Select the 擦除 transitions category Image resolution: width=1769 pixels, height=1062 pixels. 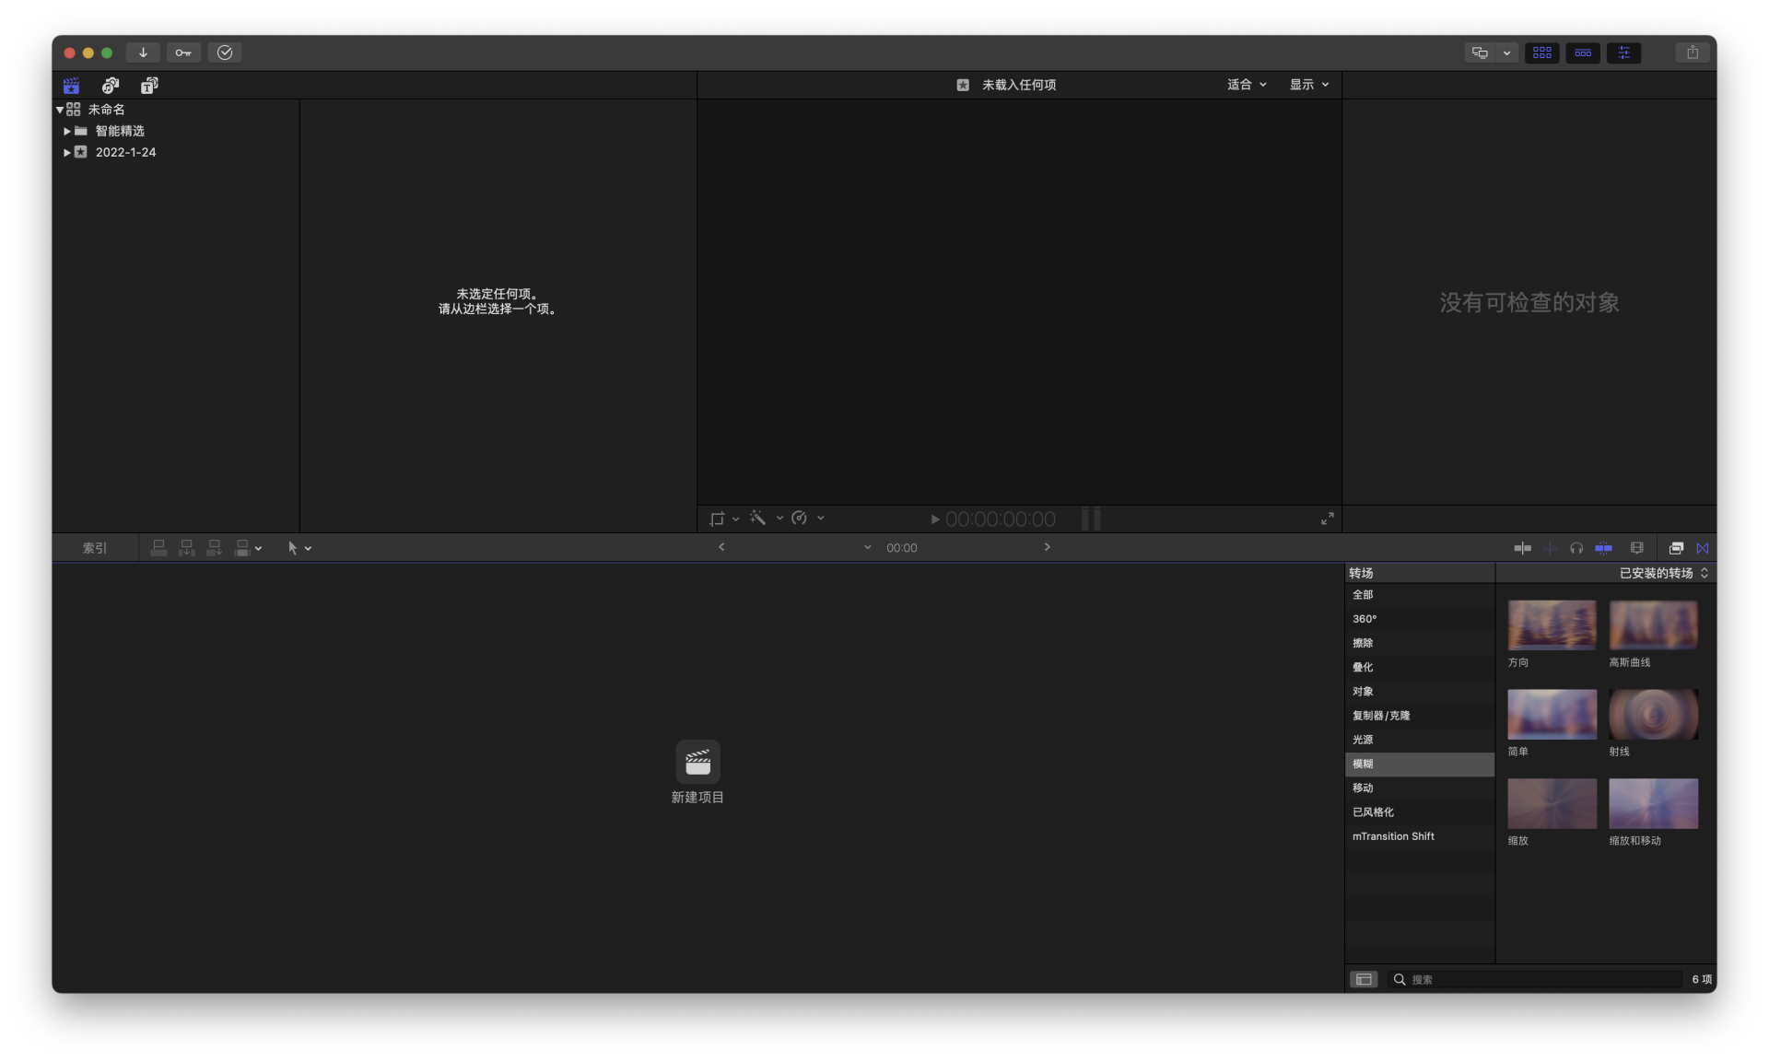coord(1419,643)
